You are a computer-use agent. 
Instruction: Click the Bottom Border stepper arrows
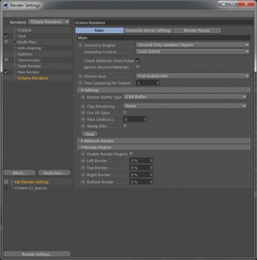(x=151, y=182)
